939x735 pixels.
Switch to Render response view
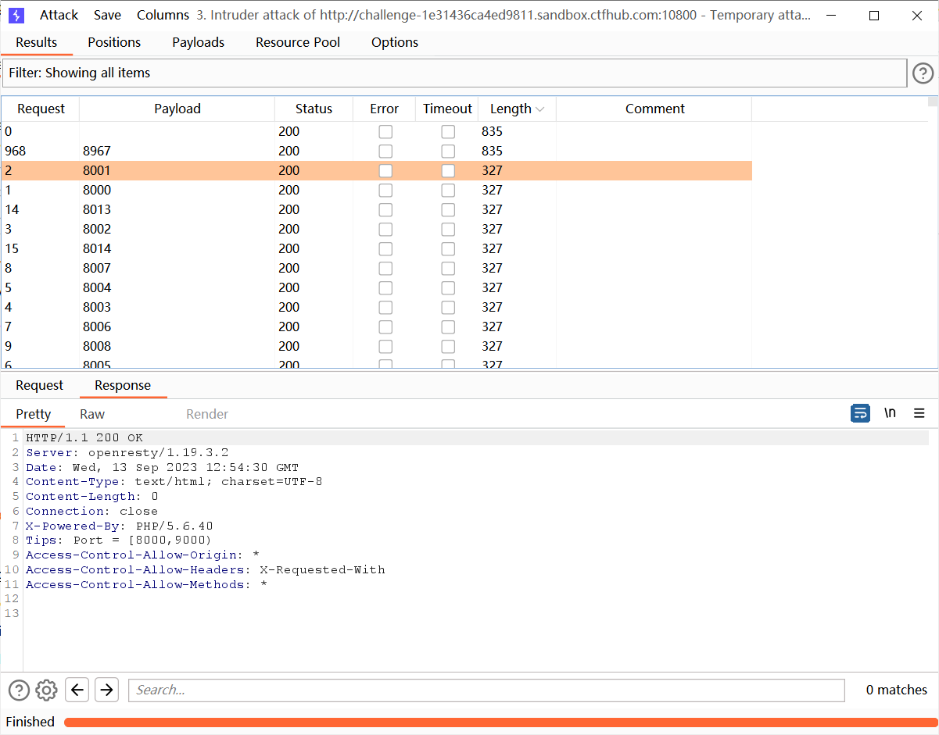(x=207, y=414)
